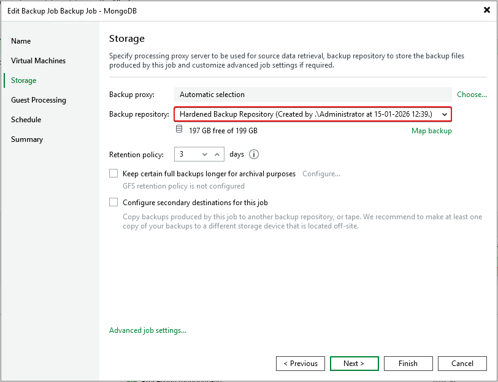Click inside the retention policy value field

187,155
